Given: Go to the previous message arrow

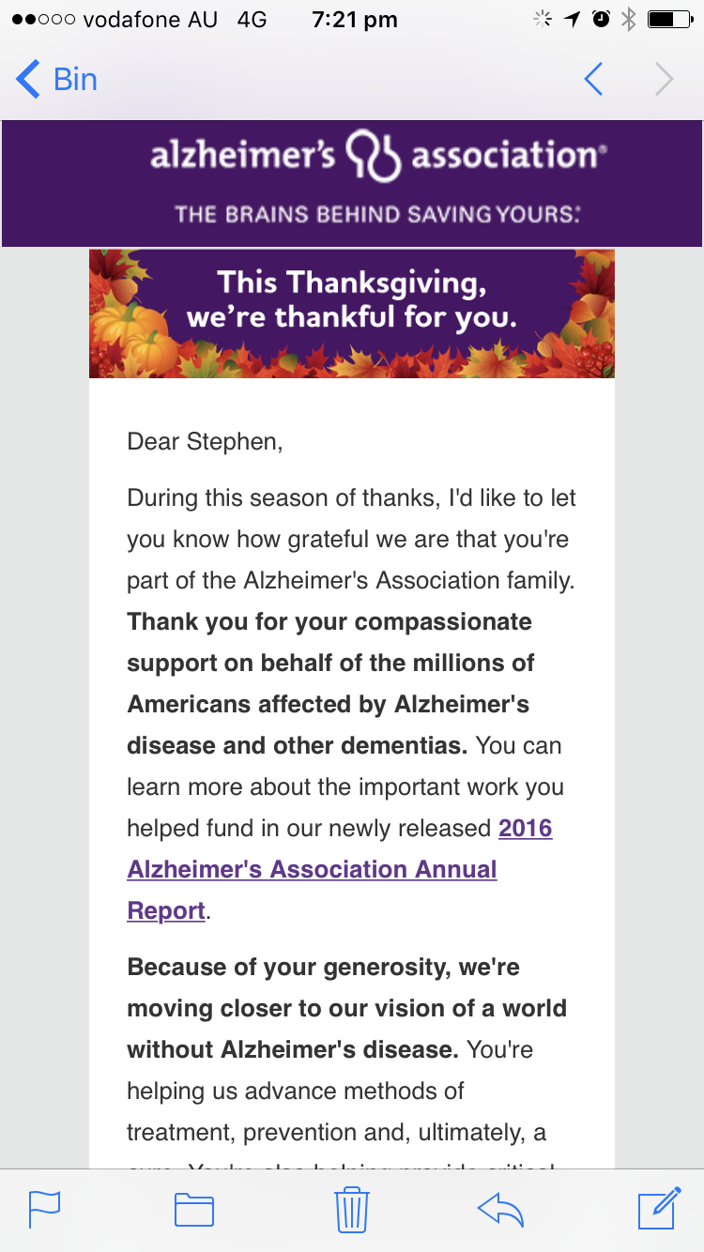Looking at the screenshot, I should pyautogui.click(x=593, y=80).
